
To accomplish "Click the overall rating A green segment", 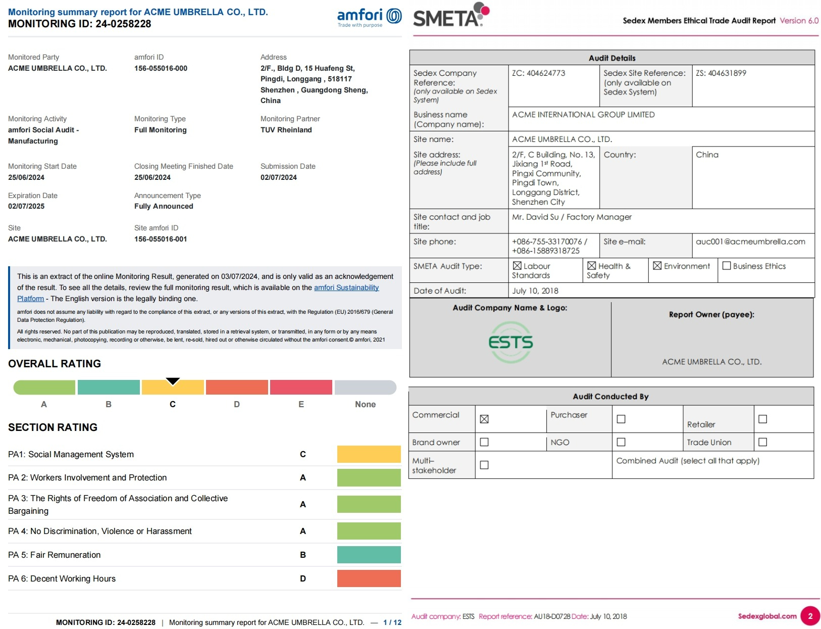I will click(x=44, y=388).
